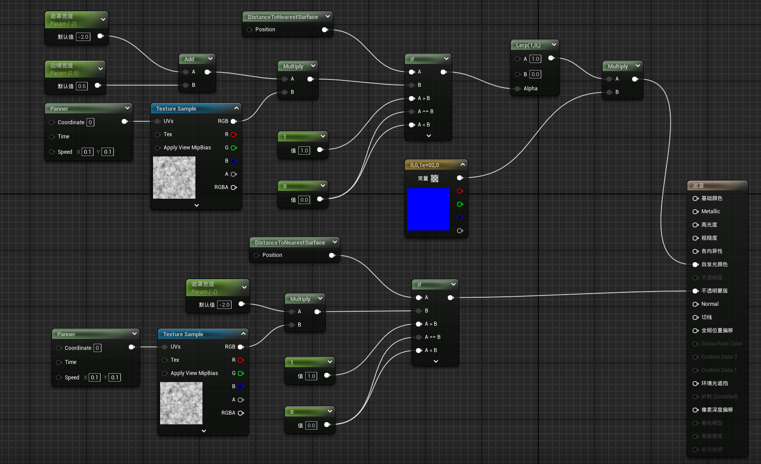Click the RGB output pin on lower Texture Sample
This screenshot has height=464, width=761.
tap(241, 347)
